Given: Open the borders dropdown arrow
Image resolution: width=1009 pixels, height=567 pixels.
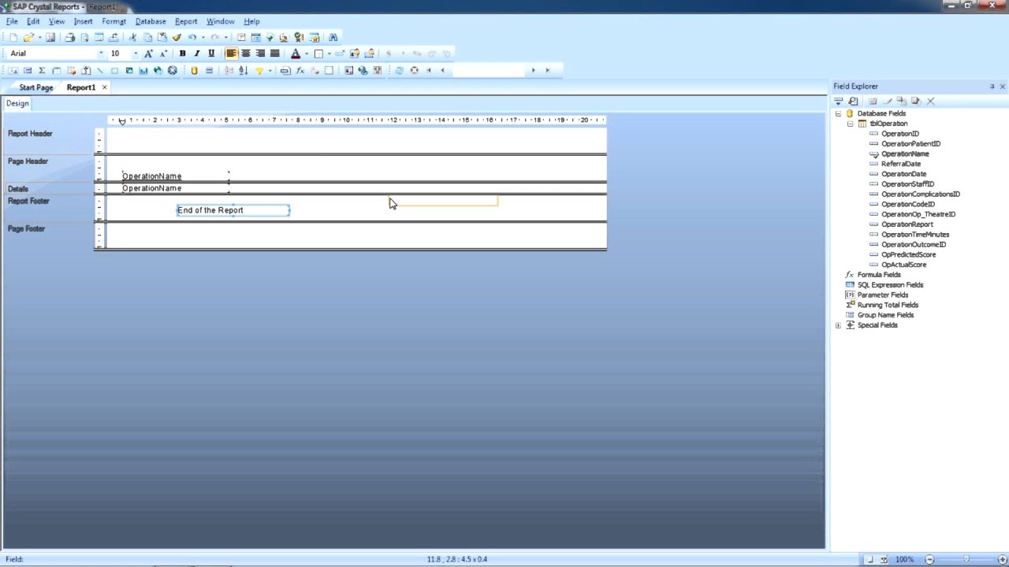Looking at the screenshot, I should coord(330,53).
